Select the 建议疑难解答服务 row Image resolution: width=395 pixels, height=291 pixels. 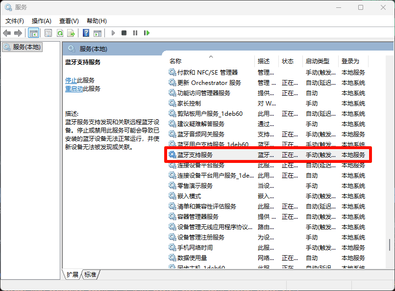(268, 124)
